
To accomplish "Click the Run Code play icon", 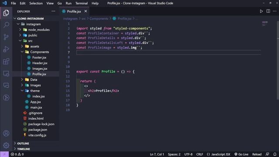I will [261, 11].
